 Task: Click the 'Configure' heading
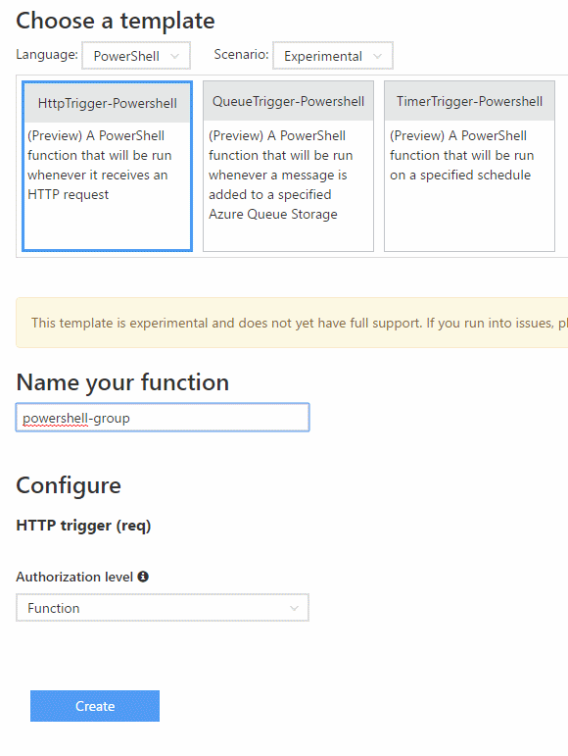click(x=69, y=485)
